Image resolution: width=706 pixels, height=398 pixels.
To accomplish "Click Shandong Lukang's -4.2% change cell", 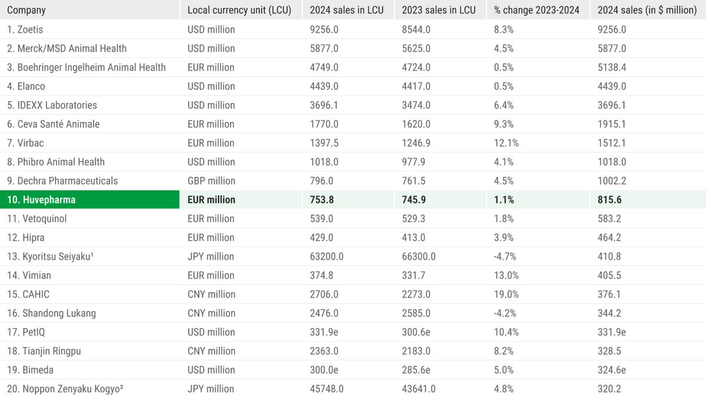I will coord(504,313).
